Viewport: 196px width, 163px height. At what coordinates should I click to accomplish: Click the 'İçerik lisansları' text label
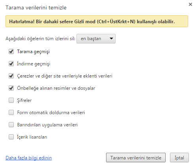[x=32, y=137]
